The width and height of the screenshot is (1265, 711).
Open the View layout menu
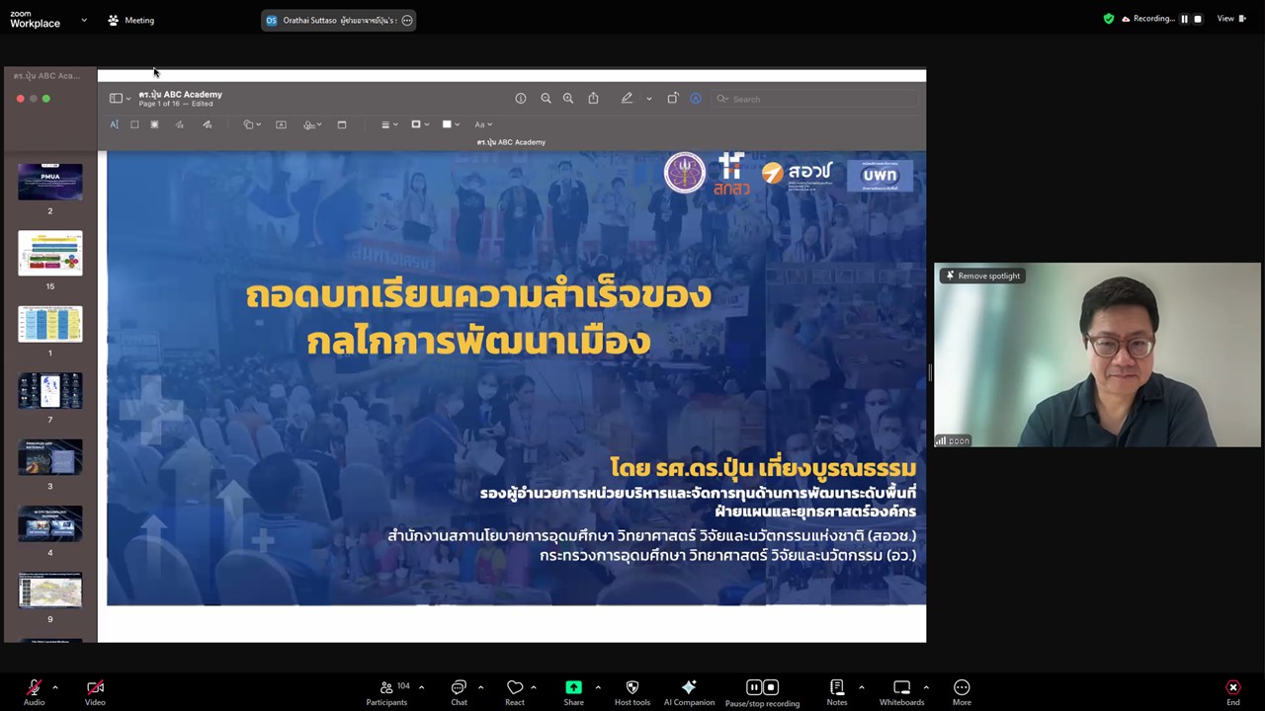pyautogui.click(x=1229, y=19)
